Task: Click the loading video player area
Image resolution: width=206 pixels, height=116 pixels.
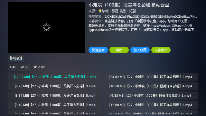Action: pos(47,27)
